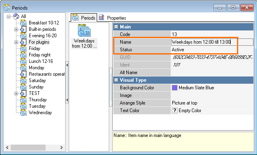257x155 pixels.
Task: Switch to the Properties tab
Action: point(112,18)
